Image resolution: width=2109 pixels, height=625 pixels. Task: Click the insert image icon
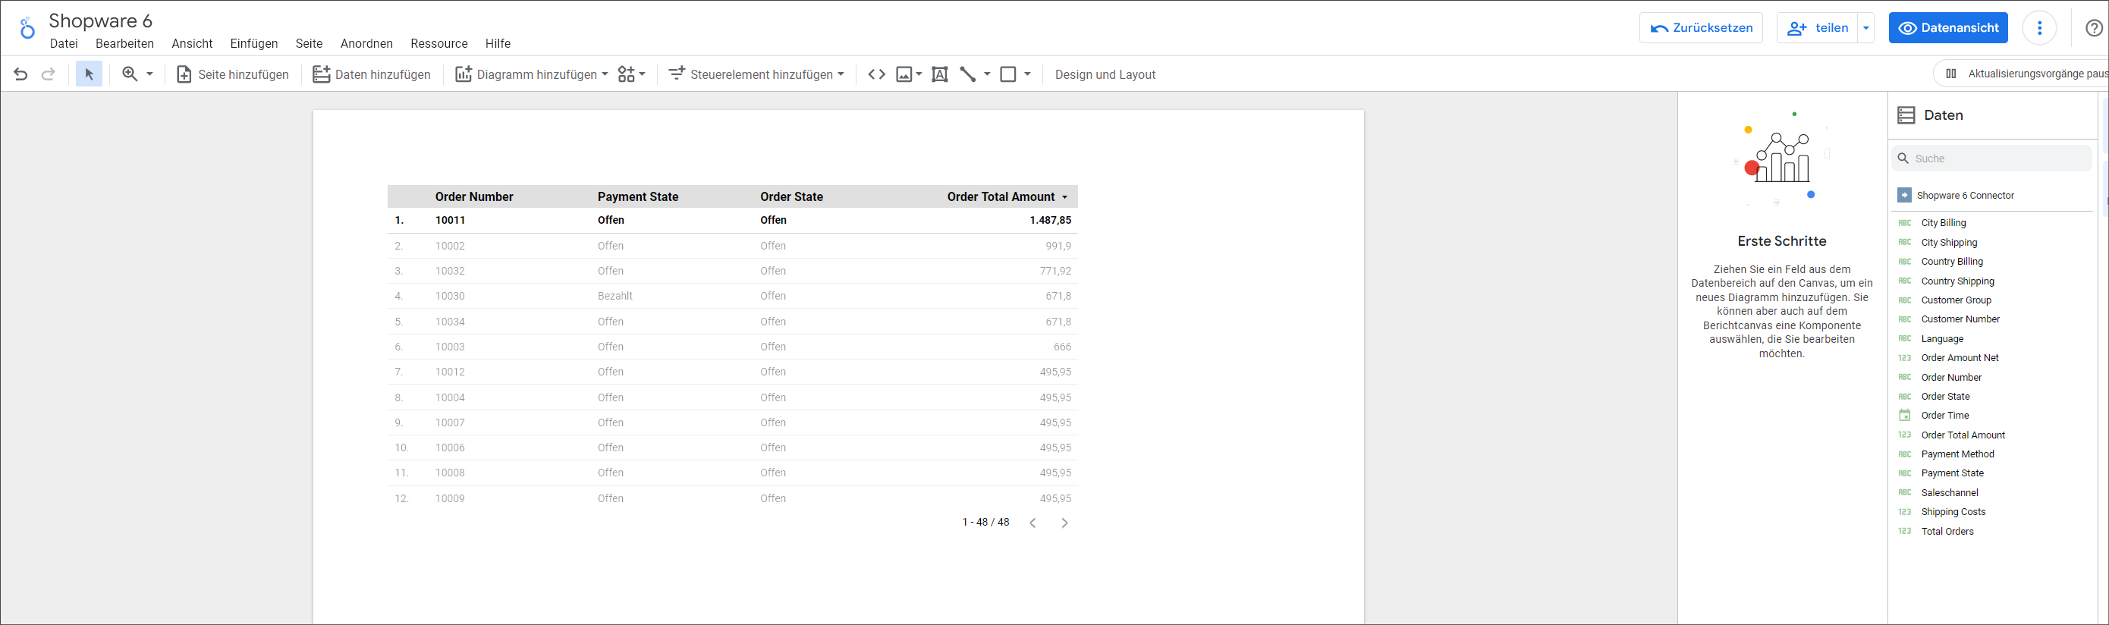[x=904, y=74]
